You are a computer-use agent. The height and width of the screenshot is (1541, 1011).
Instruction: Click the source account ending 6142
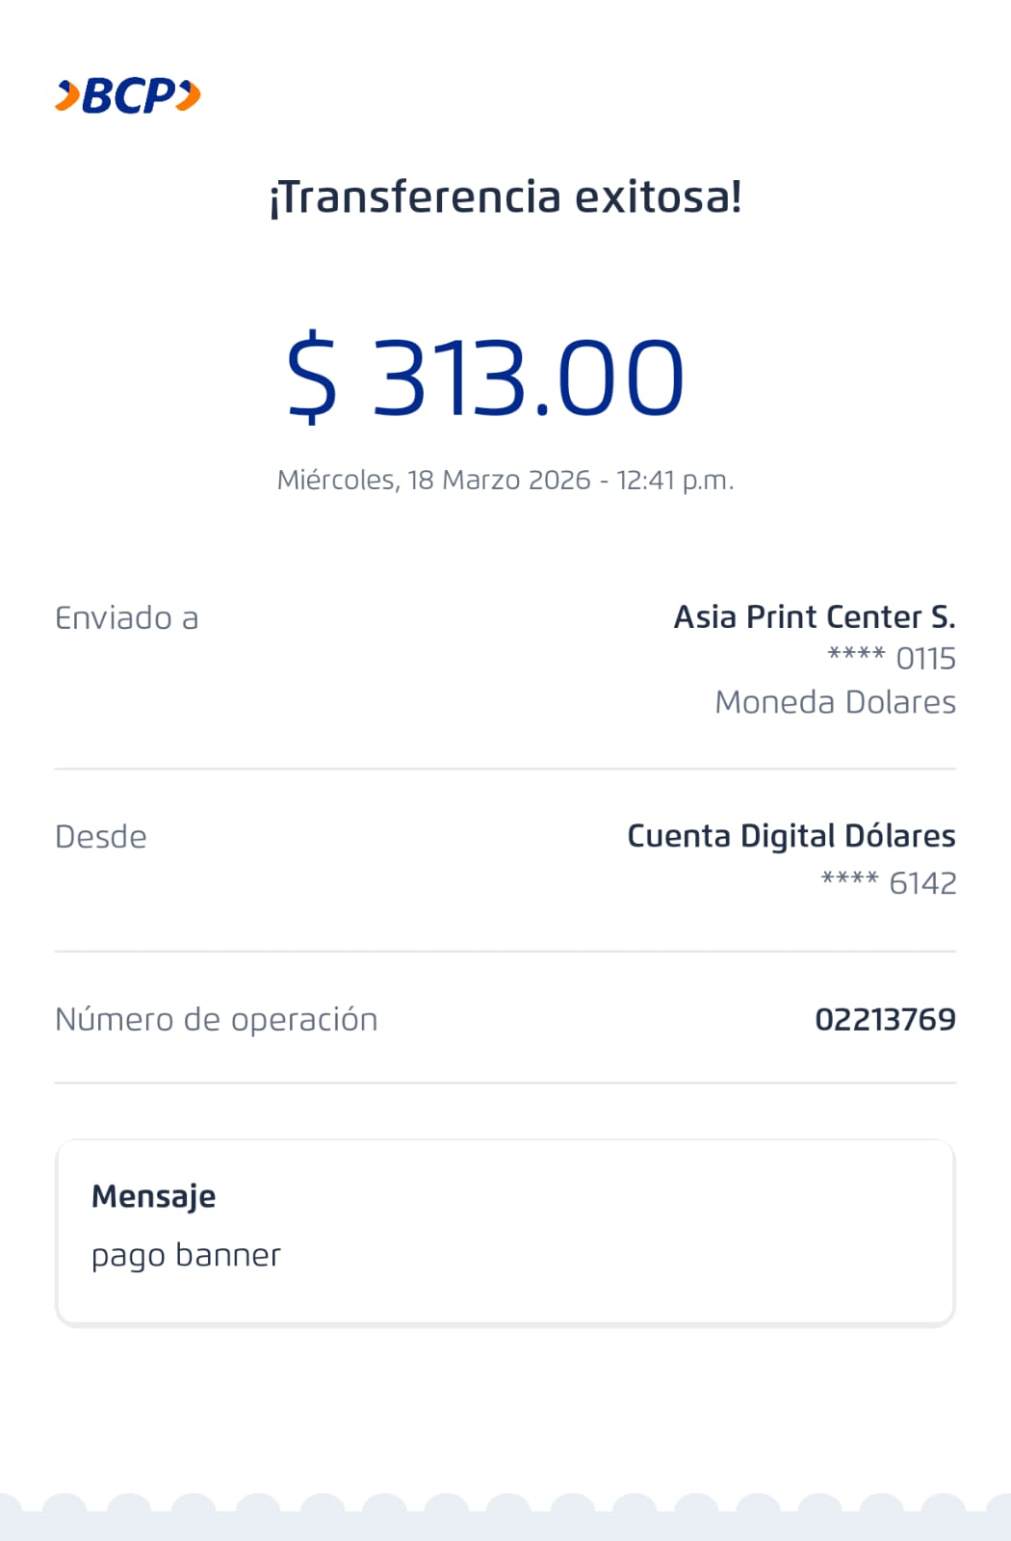(x=889, y=882)
